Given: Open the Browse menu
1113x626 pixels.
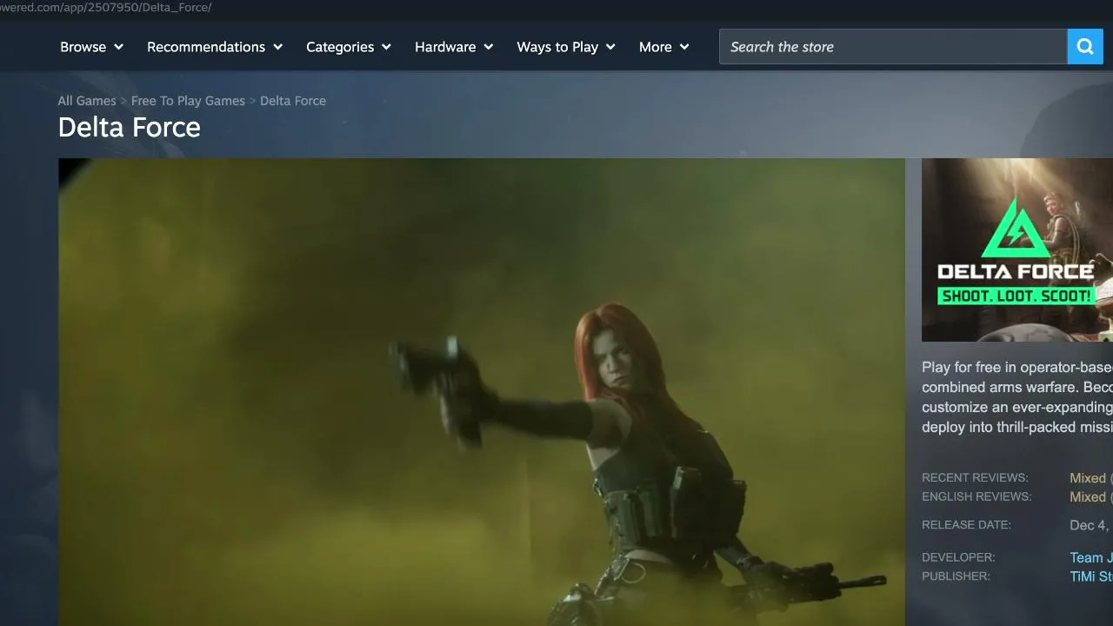Looking at the screenshot, I should 92,47.
